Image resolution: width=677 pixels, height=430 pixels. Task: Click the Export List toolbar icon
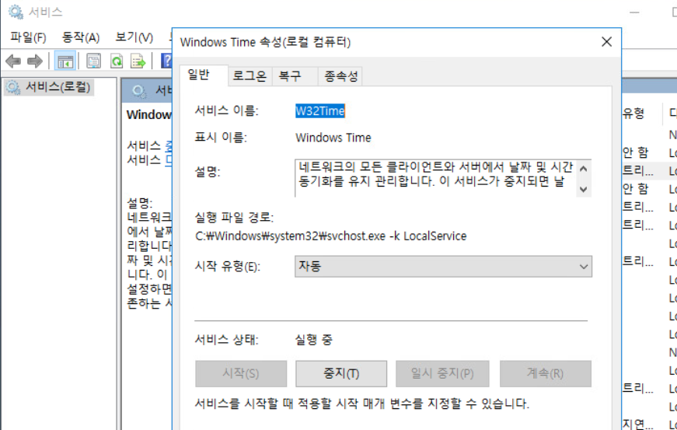(x=138, y=61)
